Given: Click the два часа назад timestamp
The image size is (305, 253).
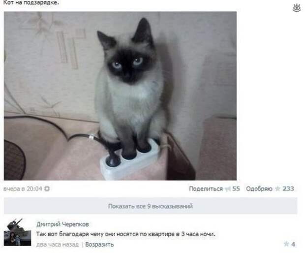Looking at the screenshot, I should pyautogui.click(x=58, y=244).
